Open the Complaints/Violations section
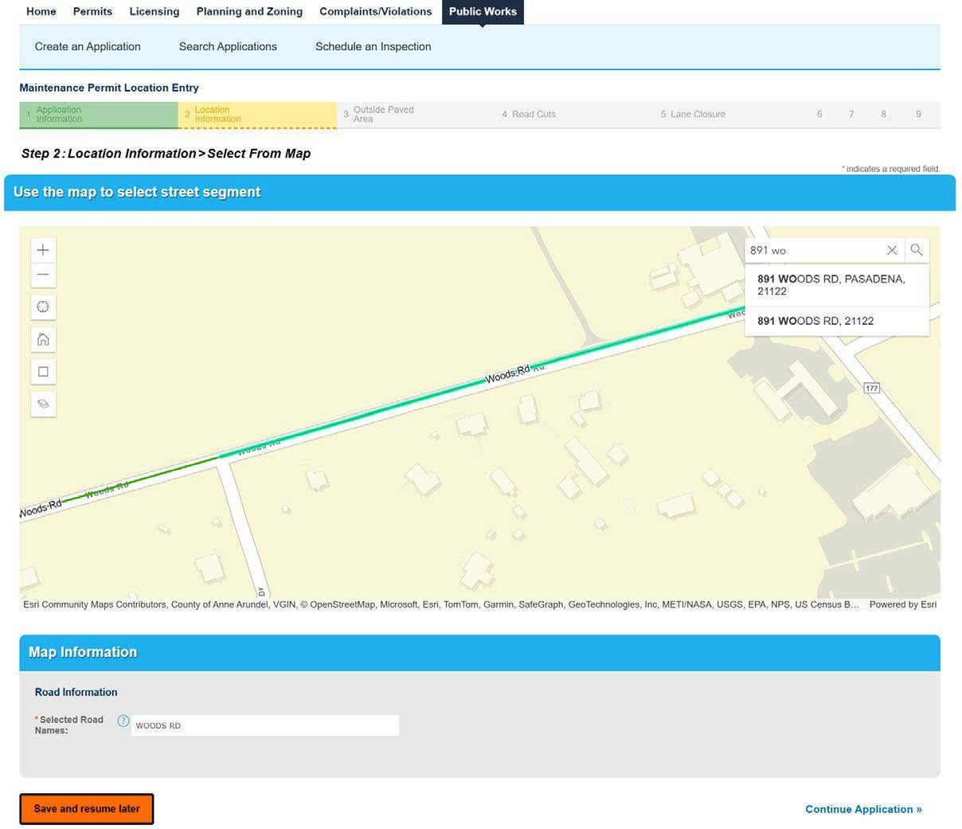Screen dimensions: 962x829 [375, 11]
